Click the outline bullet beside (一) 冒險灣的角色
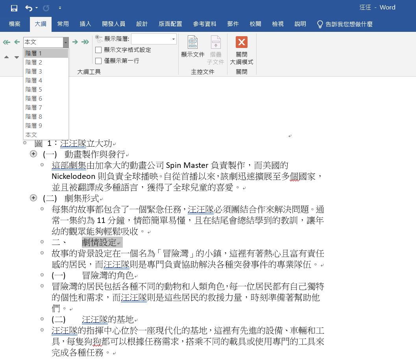 click(x=42, y=275)
